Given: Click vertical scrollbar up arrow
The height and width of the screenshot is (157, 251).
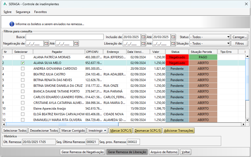Looking at the screenshot, I should point(247,56).
